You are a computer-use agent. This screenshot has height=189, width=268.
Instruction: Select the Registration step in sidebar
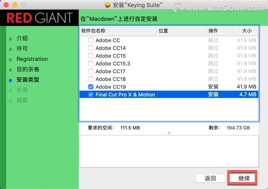[x=32, y=59]
